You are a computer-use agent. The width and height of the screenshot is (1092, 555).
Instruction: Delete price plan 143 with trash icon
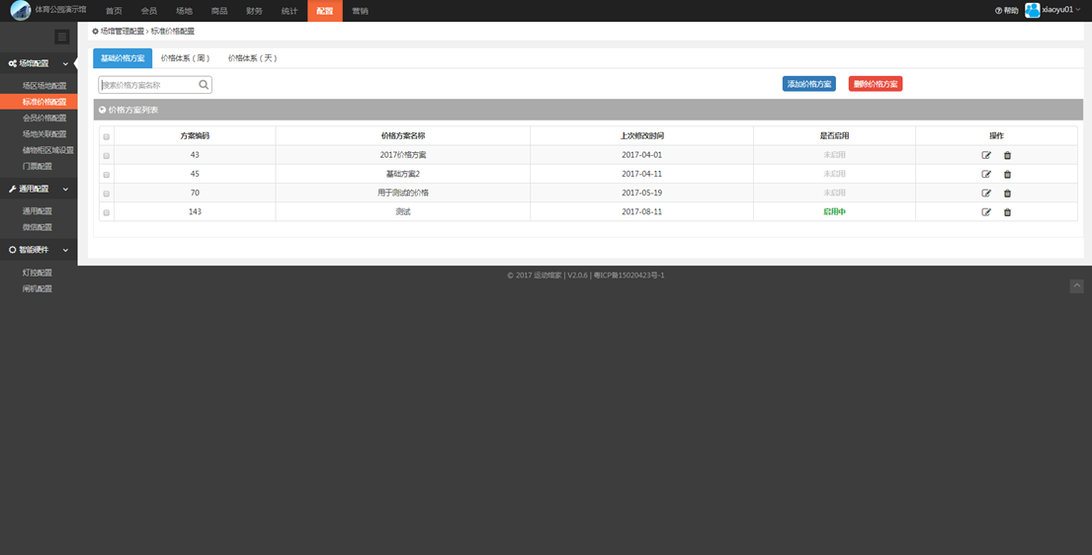(x=1007, y=211)
